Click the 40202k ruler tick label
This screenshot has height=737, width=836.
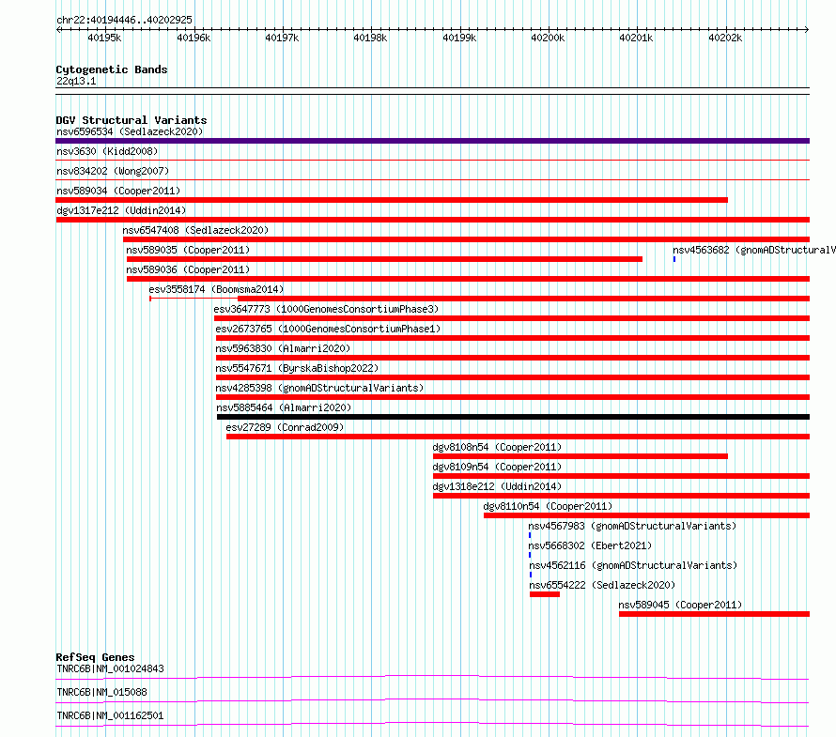coord(725,38)
